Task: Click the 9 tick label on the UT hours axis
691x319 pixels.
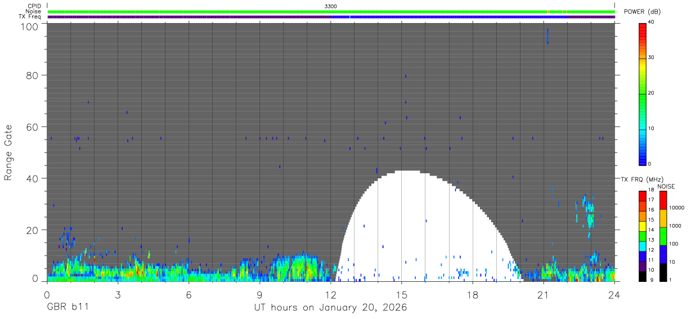Action: (x=259, y=294)
